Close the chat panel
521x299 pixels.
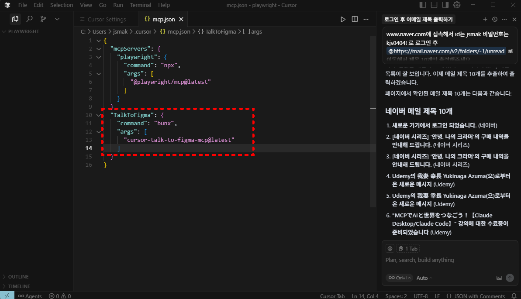[514, 19]
